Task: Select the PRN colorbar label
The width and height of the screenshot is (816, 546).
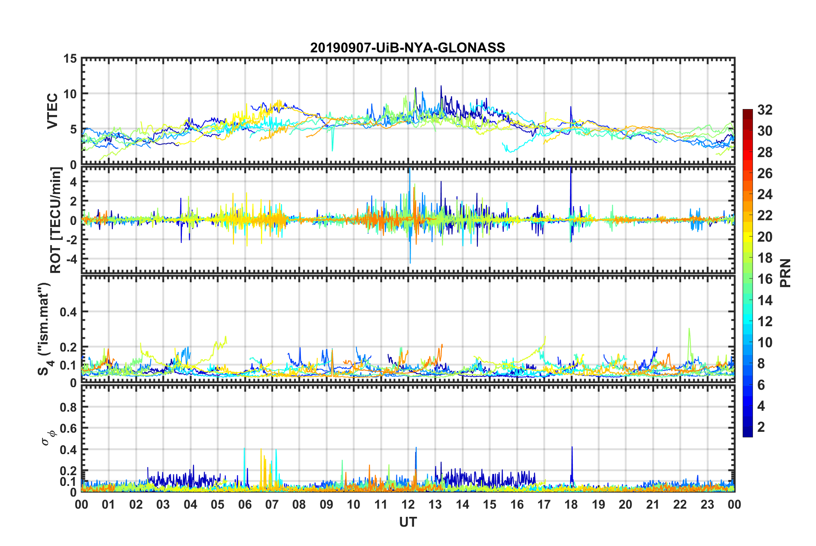Action: 785,273
